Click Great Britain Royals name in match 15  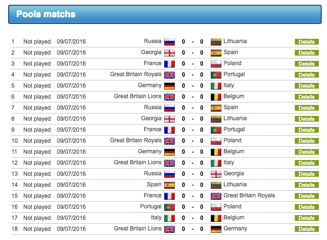click(x=249, y=195)
